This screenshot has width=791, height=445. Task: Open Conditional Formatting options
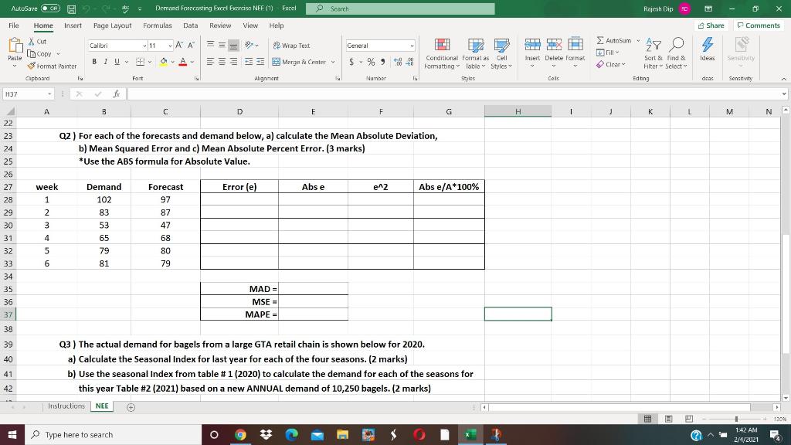click(442, 53)
